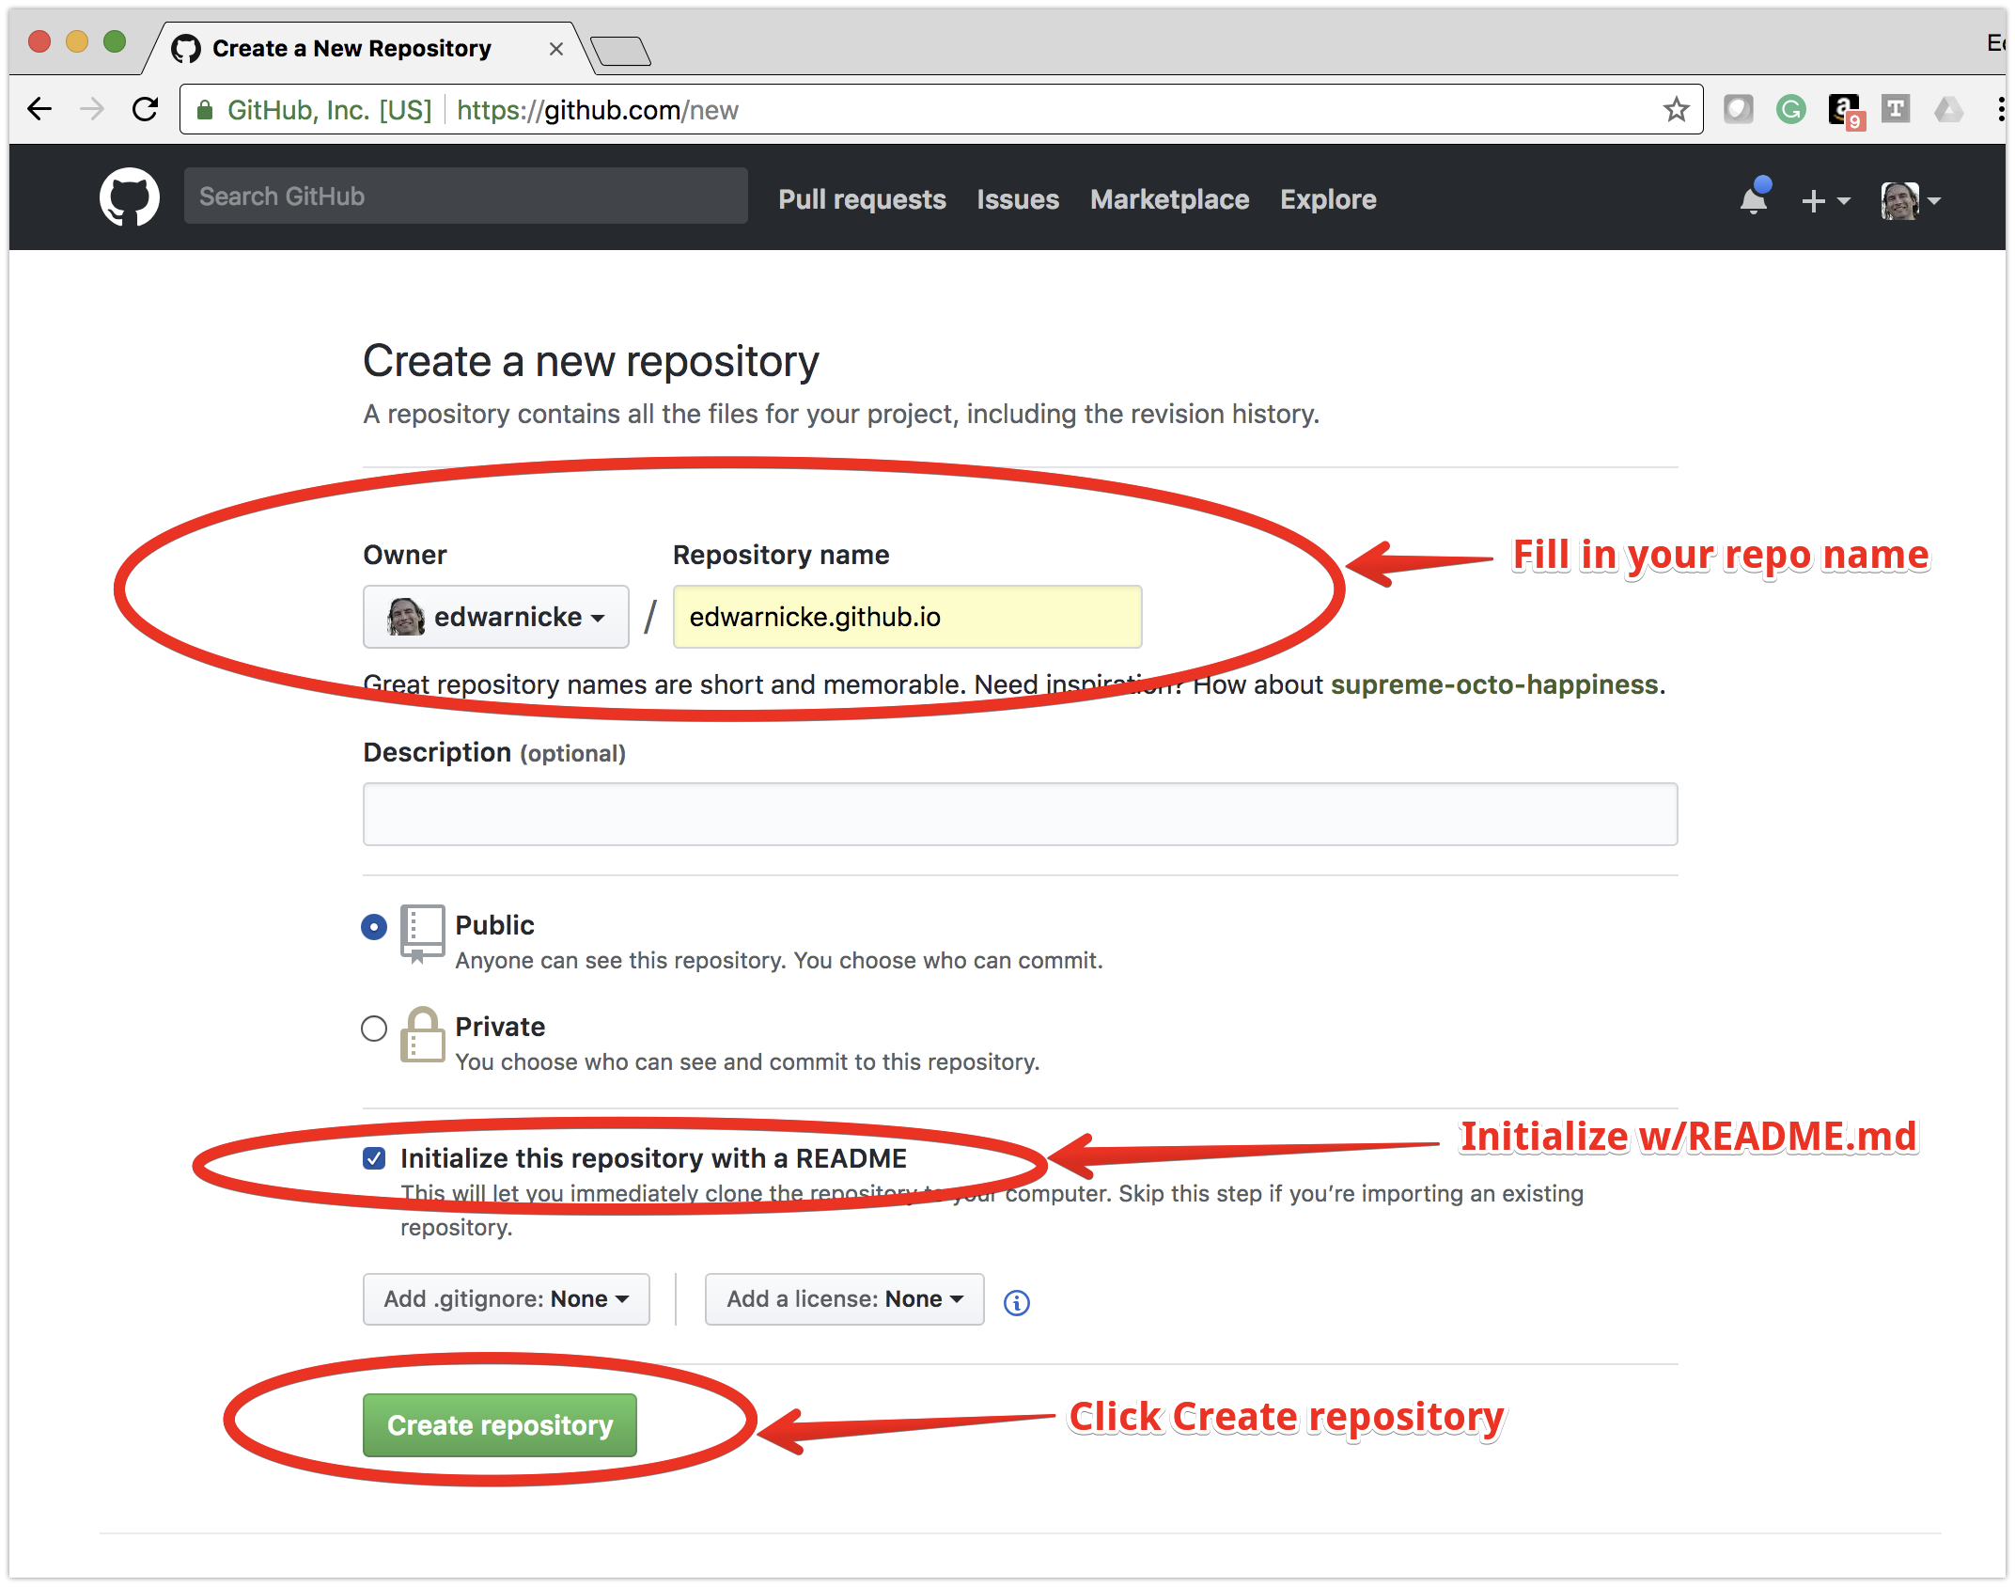This screenshot has width=2015, height=1587.
Task: Bookmark this page with the star icon
Action: pyautogui.click(x=1676, y=110)
